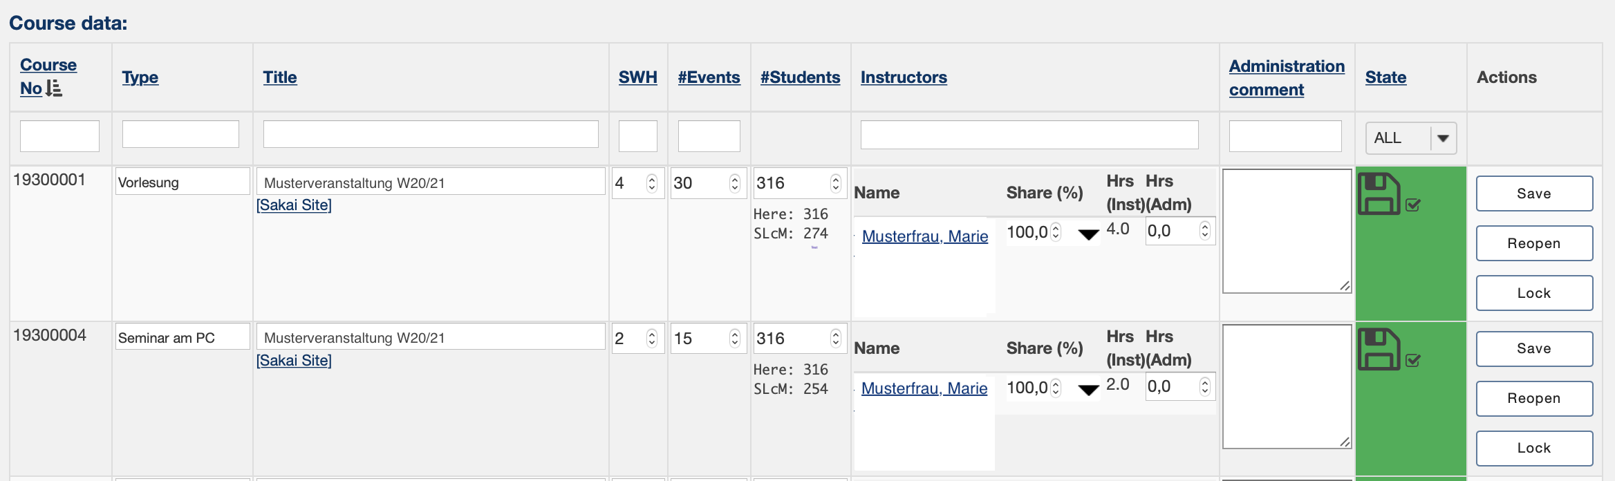Adjust the SWH stepper for course 19300001
The height and width of the screenshot is (481, 1615).
pos(651,183)
